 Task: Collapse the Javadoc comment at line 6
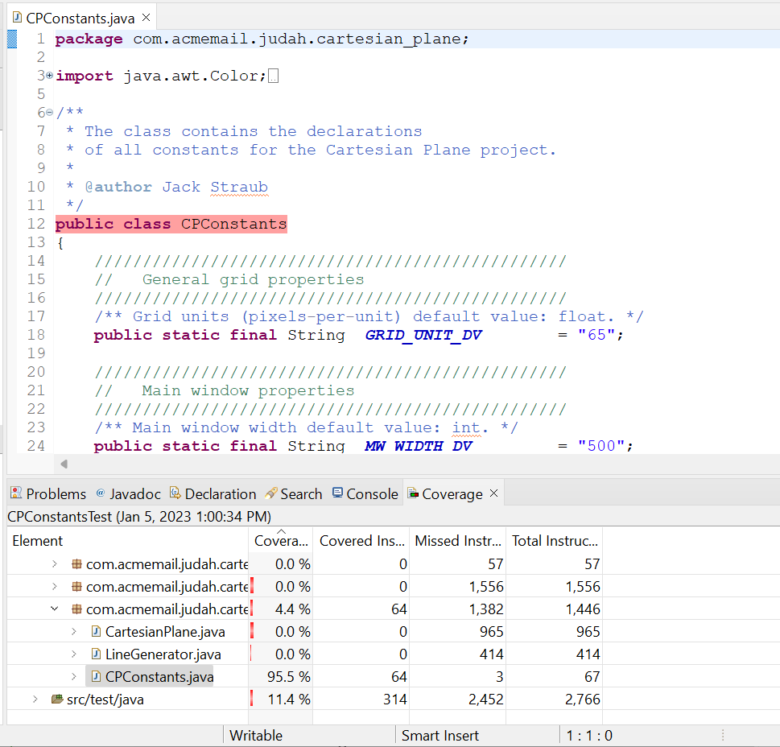click(49, 113)
